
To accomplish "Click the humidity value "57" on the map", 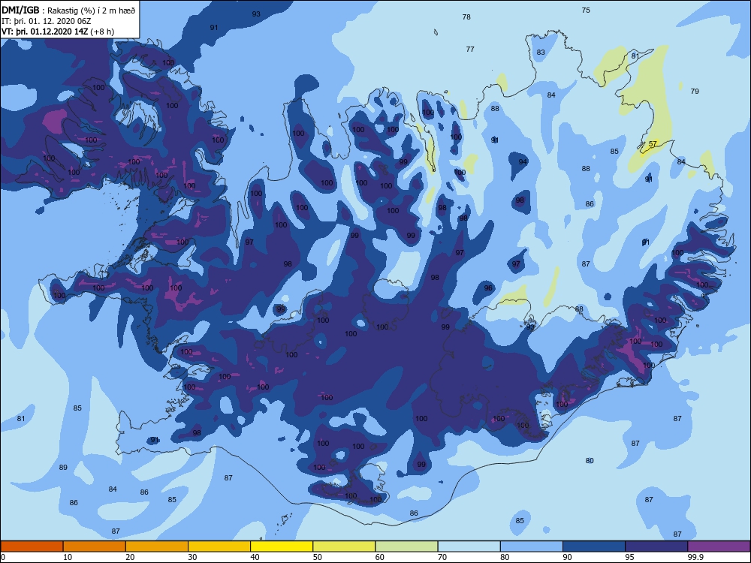I will [653, 143].
